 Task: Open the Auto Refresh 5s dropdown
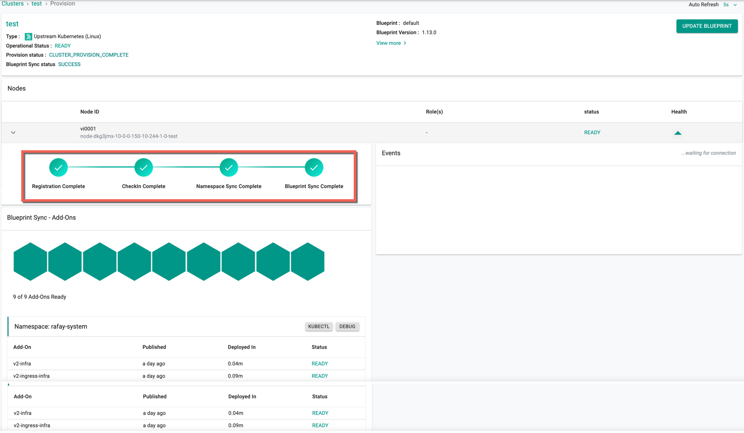pyautogui.click(x=730, y=4)
